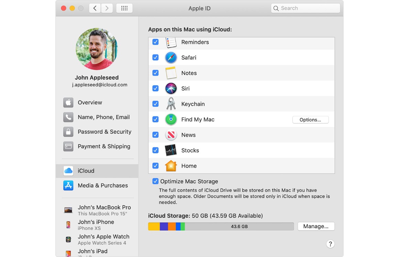The image size is (399, 257).
Task: Turn off the Siri checkbox
Action: [155, 88]
